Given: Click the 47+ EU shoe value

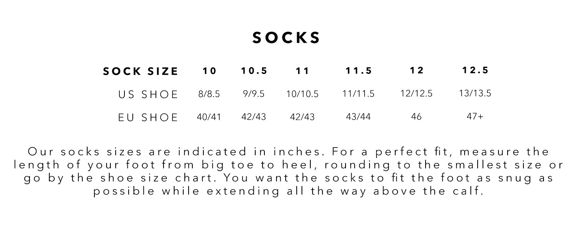Looking at the screenshot, I should point(475,117).
